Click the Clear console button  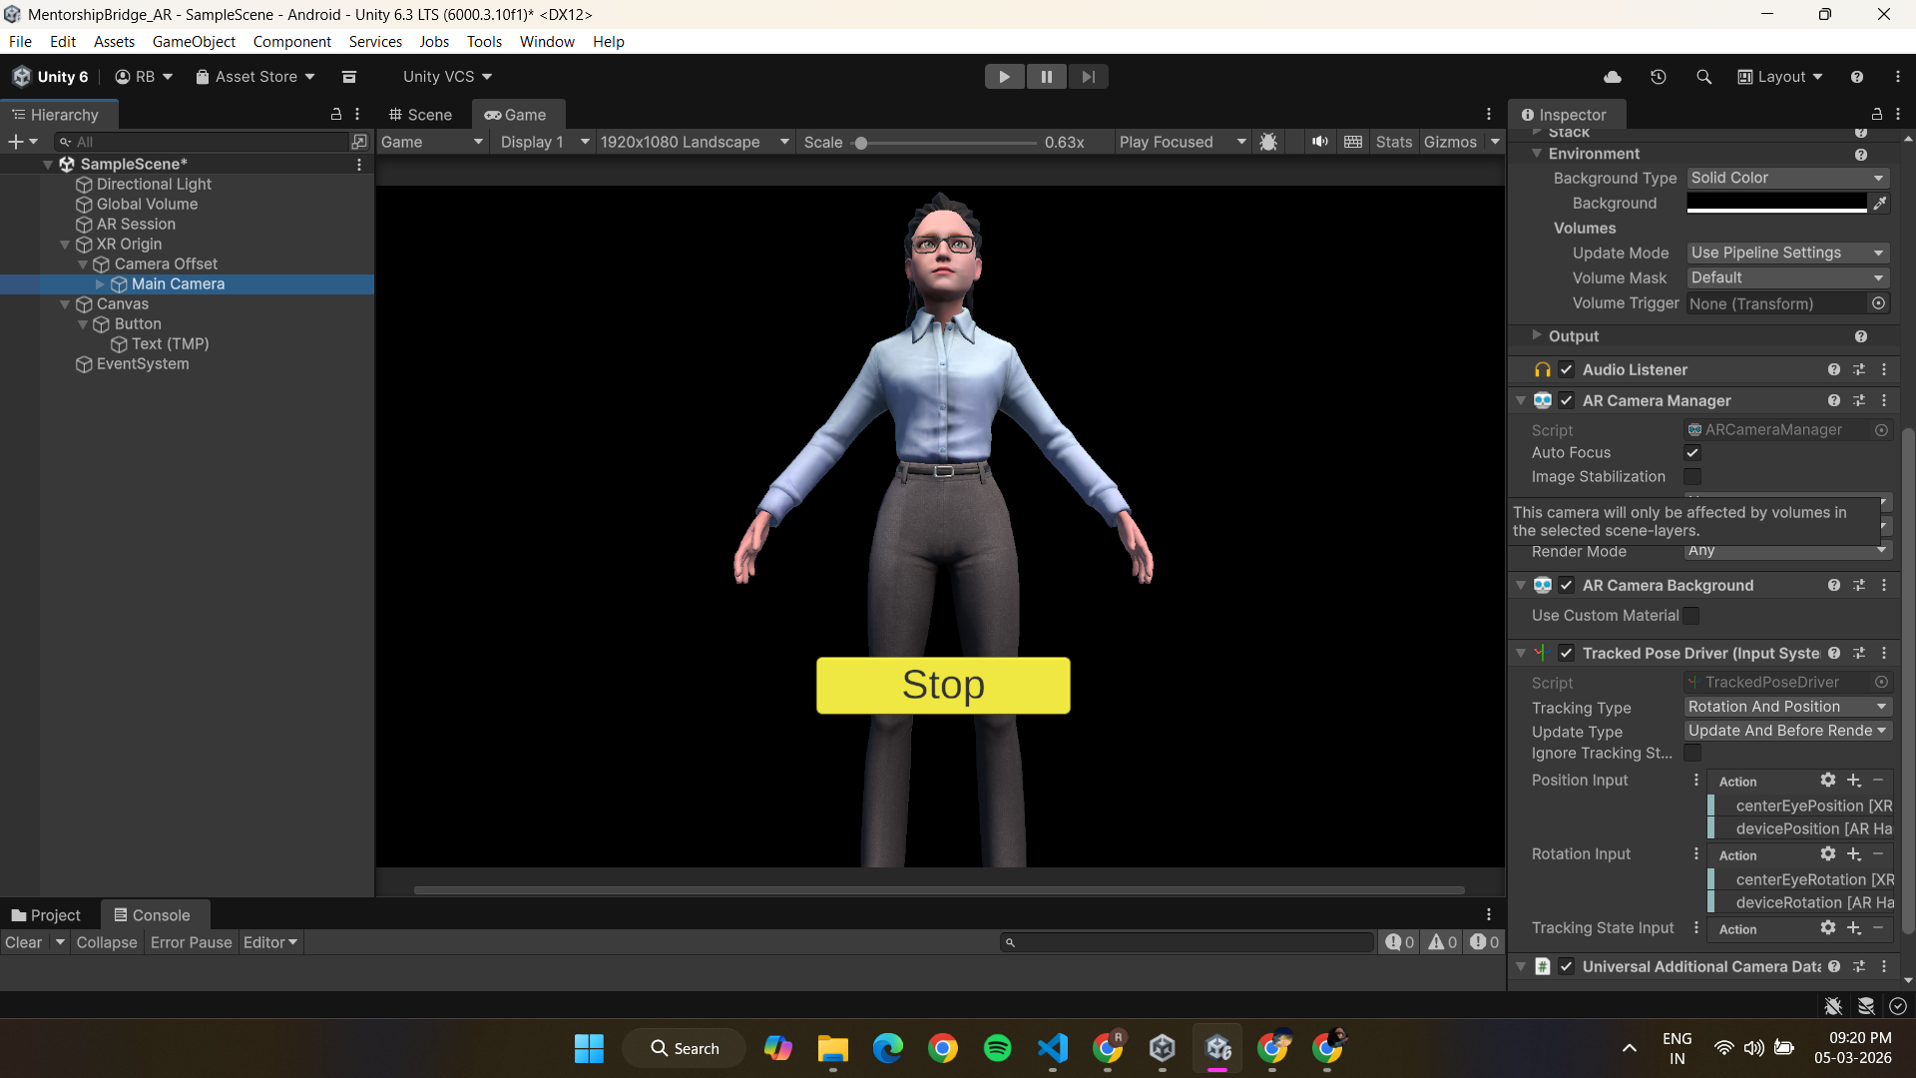[x=23, y=942]
